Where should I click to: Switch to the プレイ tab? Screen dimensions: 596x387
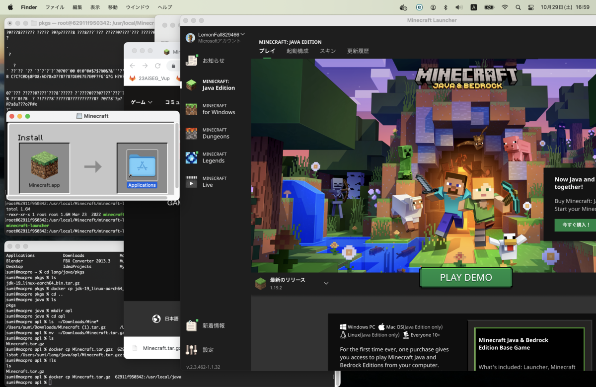267,51
